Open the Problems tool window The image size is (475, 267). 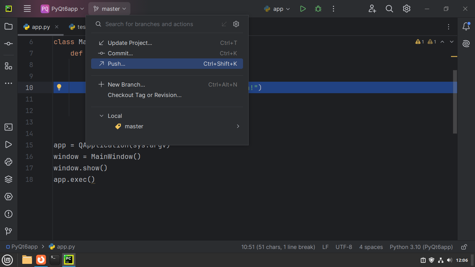click(9, 214)
